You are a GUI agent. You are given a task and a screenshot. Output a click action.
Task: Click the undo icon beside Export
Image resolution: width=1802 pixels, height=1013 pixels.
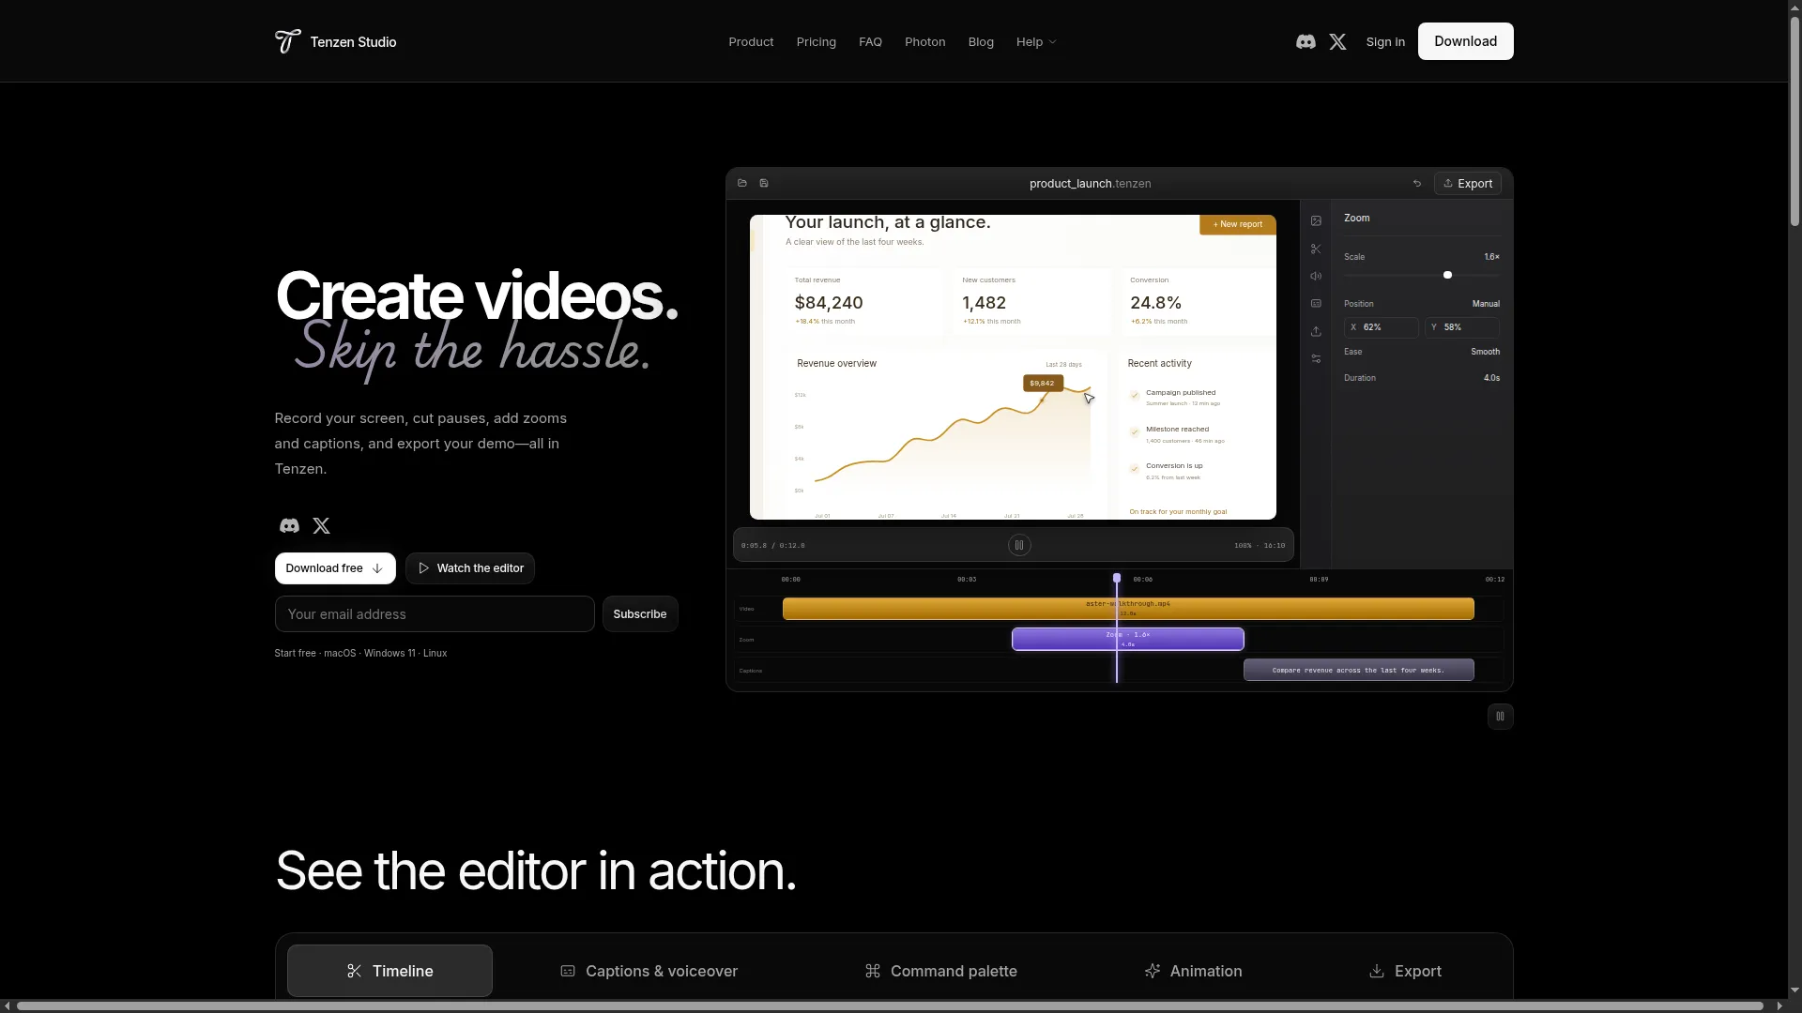pyautogui.click(x=1417, y=184)
